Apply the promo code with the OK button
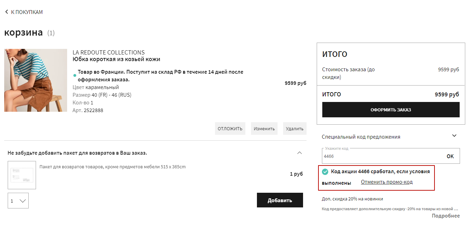This screenshot has width=467, height=235. (450, 156)
